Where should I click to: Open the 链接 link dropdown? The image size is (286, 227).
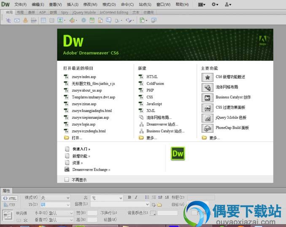[120, 205]
